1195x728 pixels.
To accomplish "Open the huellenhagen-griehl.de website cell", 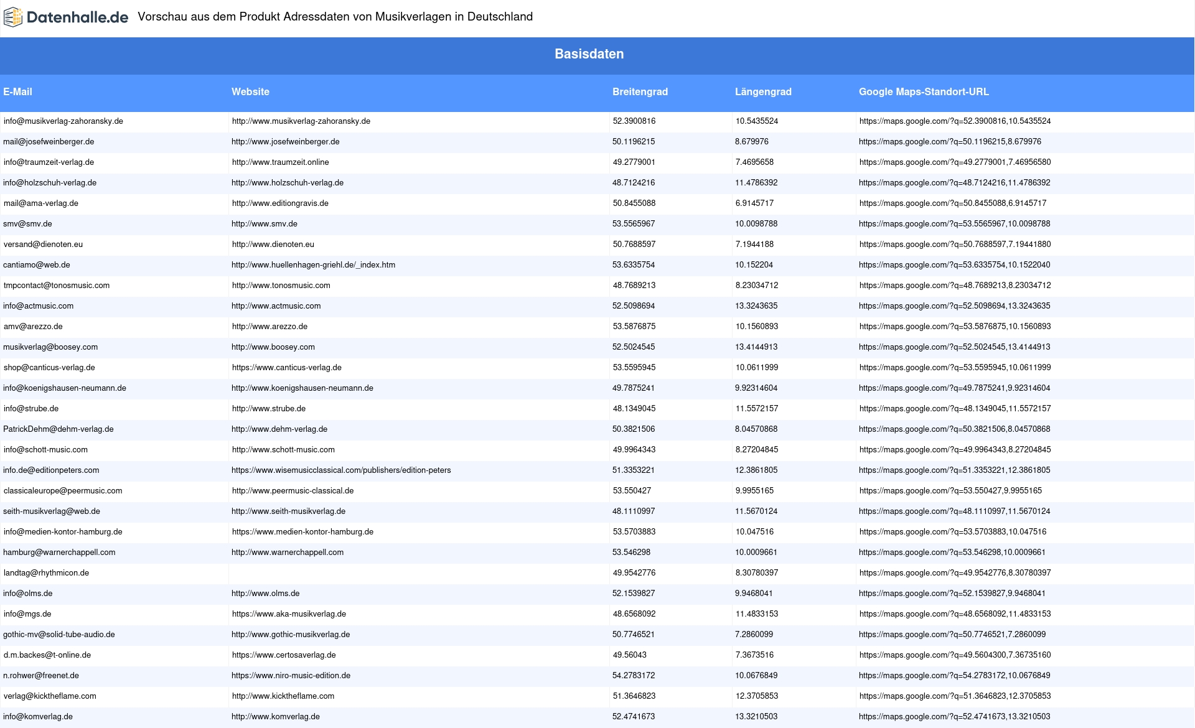I will (x=313, y=265).
